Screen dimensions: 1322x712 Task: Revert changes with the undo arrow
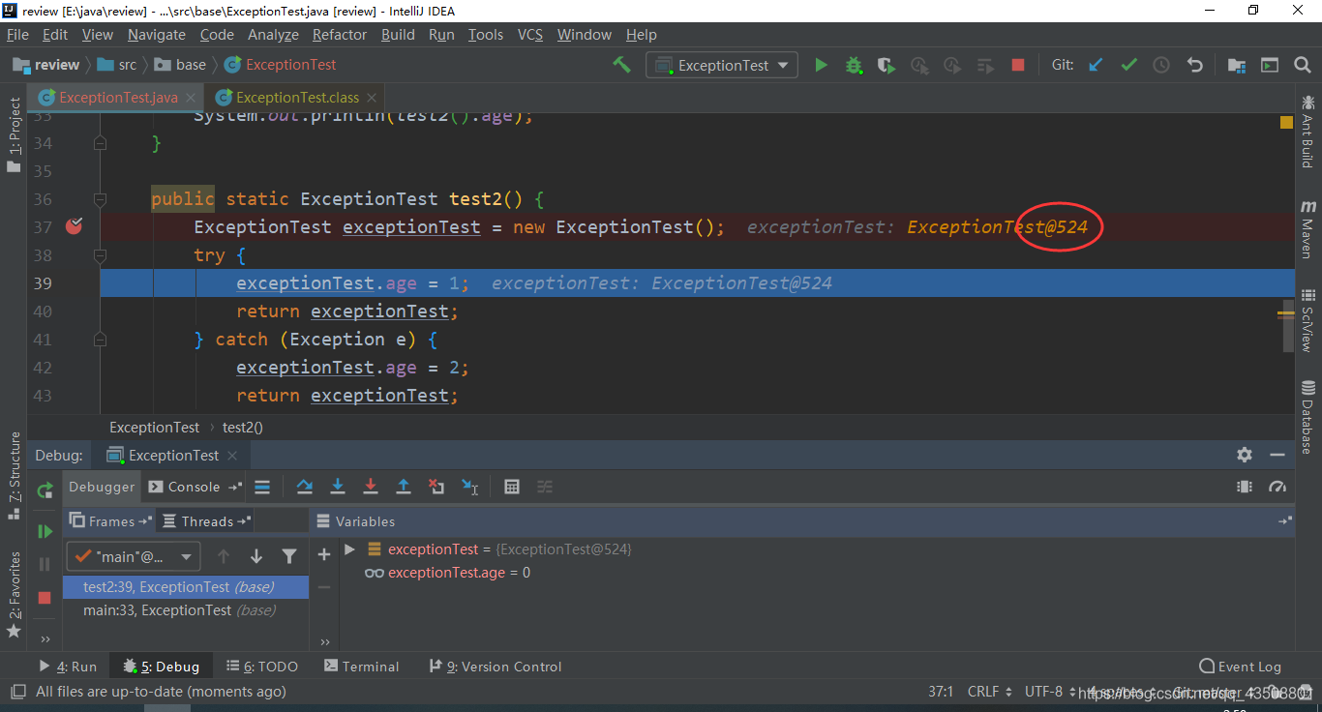pyautogui.click(x=1194, y=65)
